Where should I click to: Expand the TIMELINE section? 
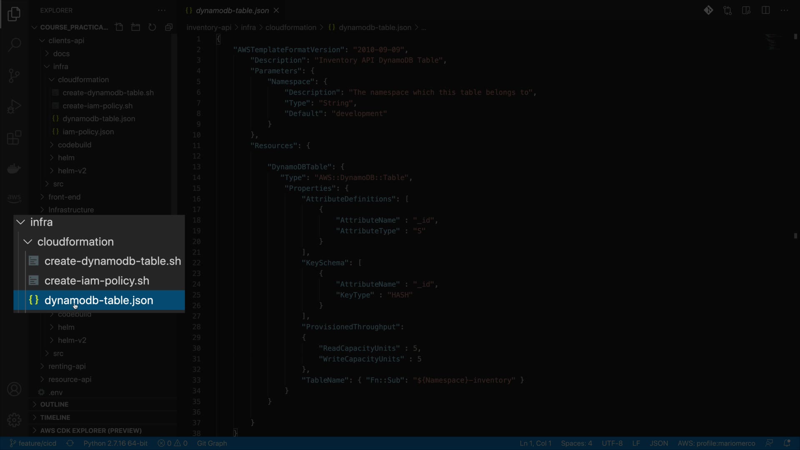click(55, 417)
